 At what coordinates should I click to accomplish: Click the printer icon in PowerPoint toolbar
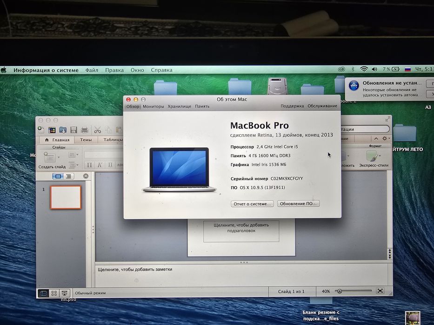(x=84, y=130)
